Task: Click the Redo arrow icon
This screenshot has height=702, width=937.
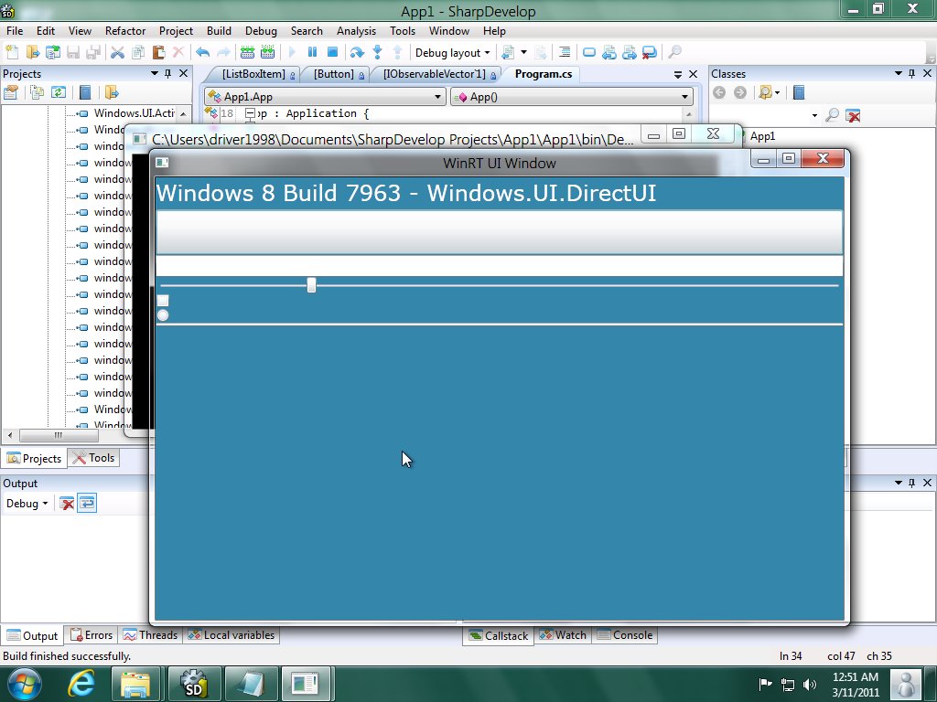Action: pos(223,52)
